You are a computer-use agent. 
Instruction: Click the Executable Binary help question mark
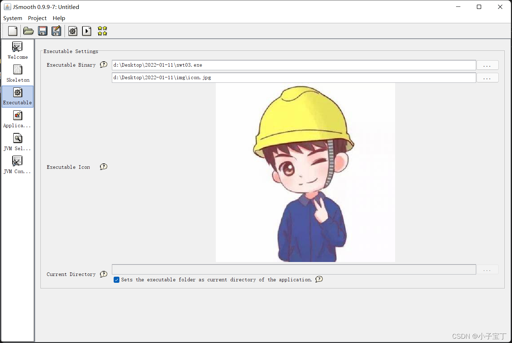point(103,65)
